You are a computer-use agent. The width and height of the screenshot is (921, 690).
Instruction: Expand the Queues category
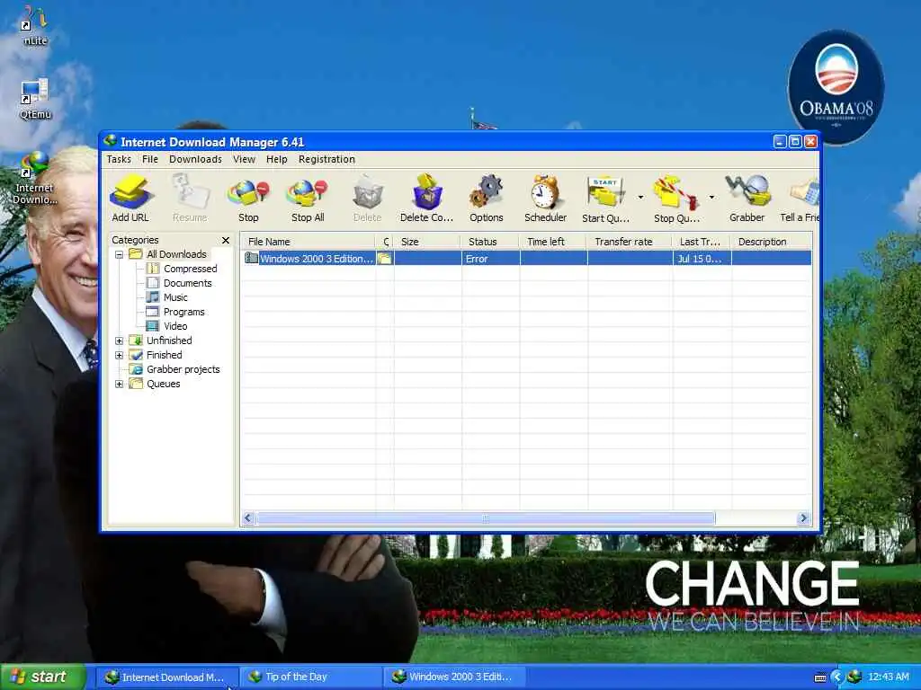[x=120, y=384]
